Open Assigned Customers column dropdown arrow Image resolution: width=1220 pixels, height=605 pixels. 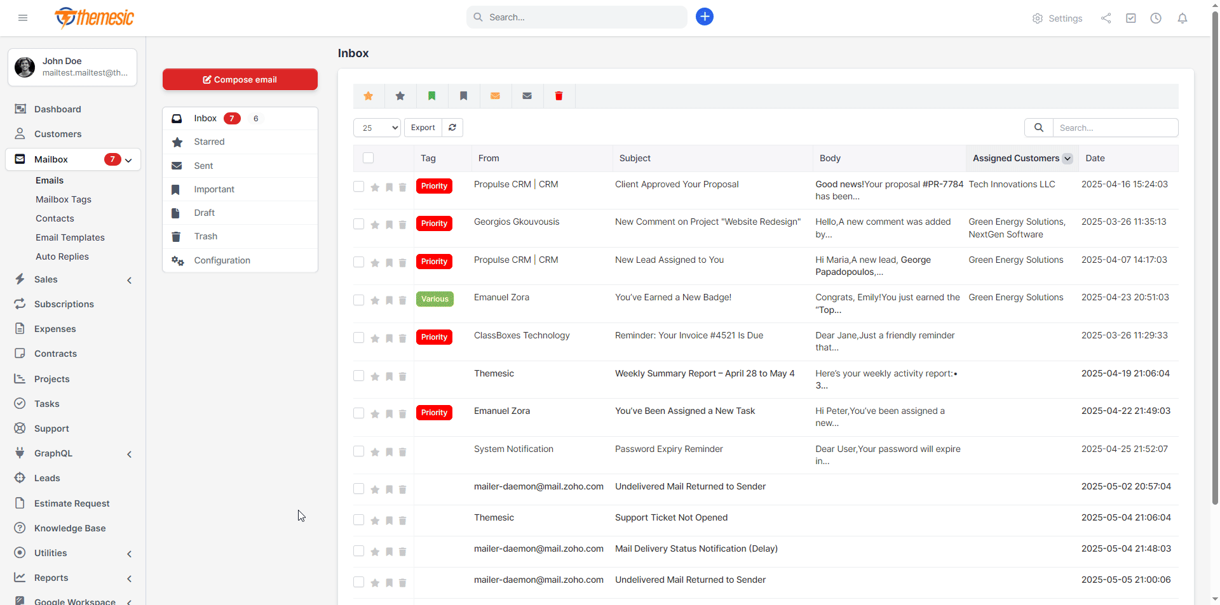(1067, 159)
